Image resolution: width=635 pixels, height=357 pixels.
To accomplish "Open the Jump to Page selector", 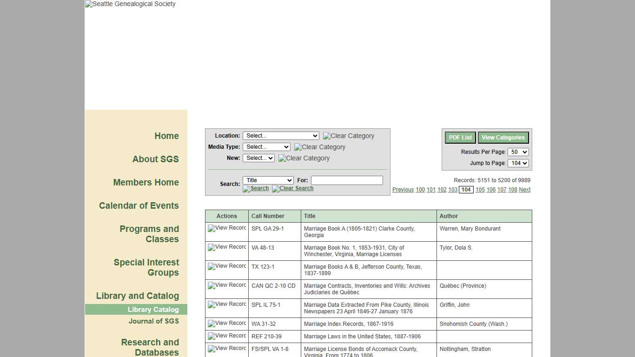I will (x=518, y=163).
